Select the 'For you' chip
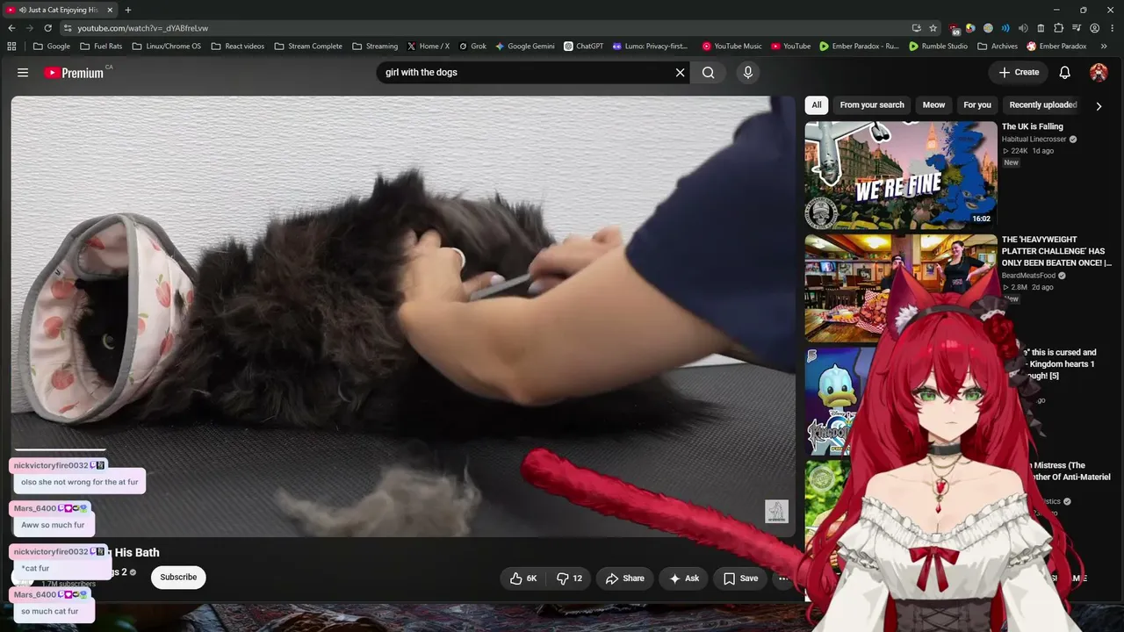 click(977, 105)
